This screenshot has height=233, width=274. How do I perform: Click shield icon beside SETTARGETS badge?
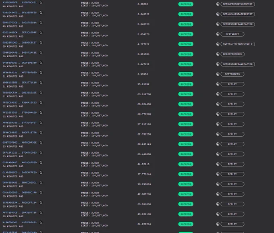point(218,74)
